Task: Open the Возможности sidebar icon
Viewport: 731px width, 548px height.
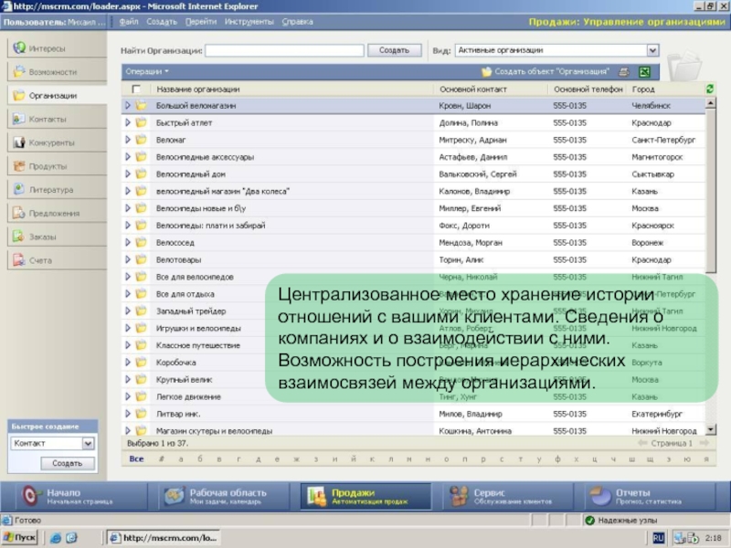Action: coord(19,71)
